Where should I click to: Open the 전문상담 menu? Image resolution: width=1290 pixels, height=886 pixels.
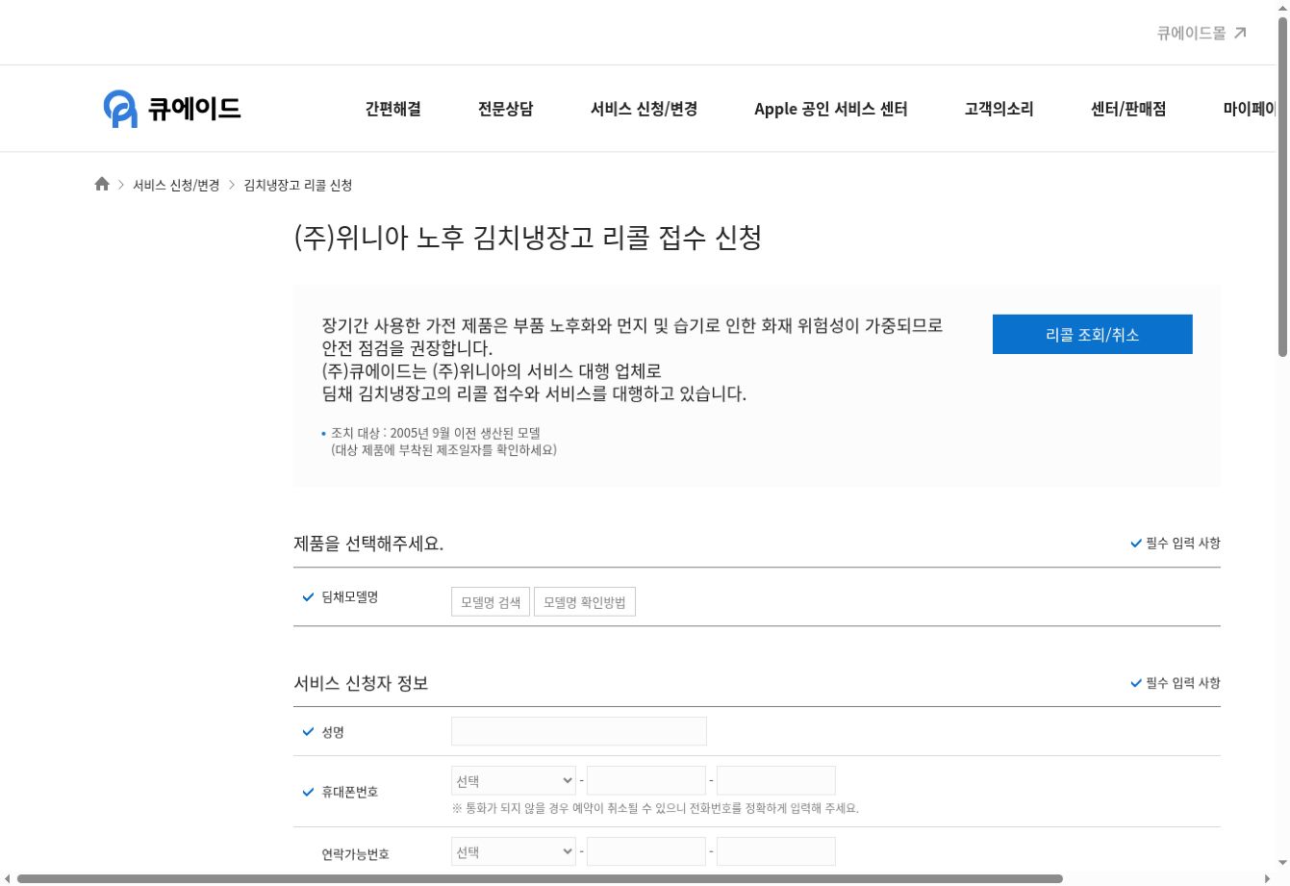[505, 109]
